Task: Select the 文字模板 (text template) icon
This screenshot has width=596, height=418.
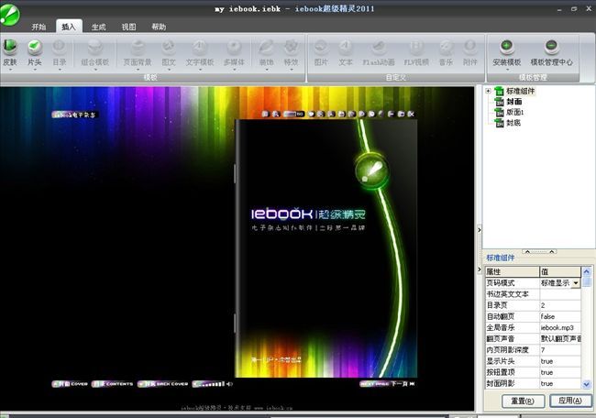Action: [200, 47]
